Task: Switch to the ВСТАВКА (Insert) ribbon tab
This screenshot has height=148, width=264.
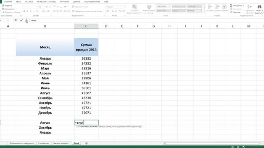Action: point(29,2)
